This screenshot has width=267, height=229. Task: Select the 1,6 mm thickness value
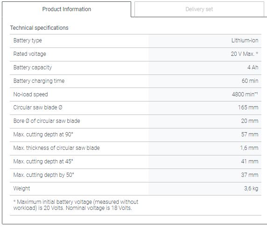click(x=249, y=148)
